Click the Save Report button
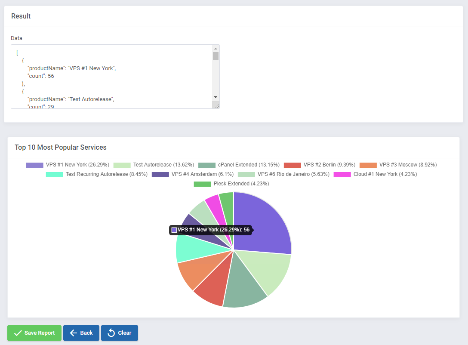Screen dimensions: 468x345 34,333
